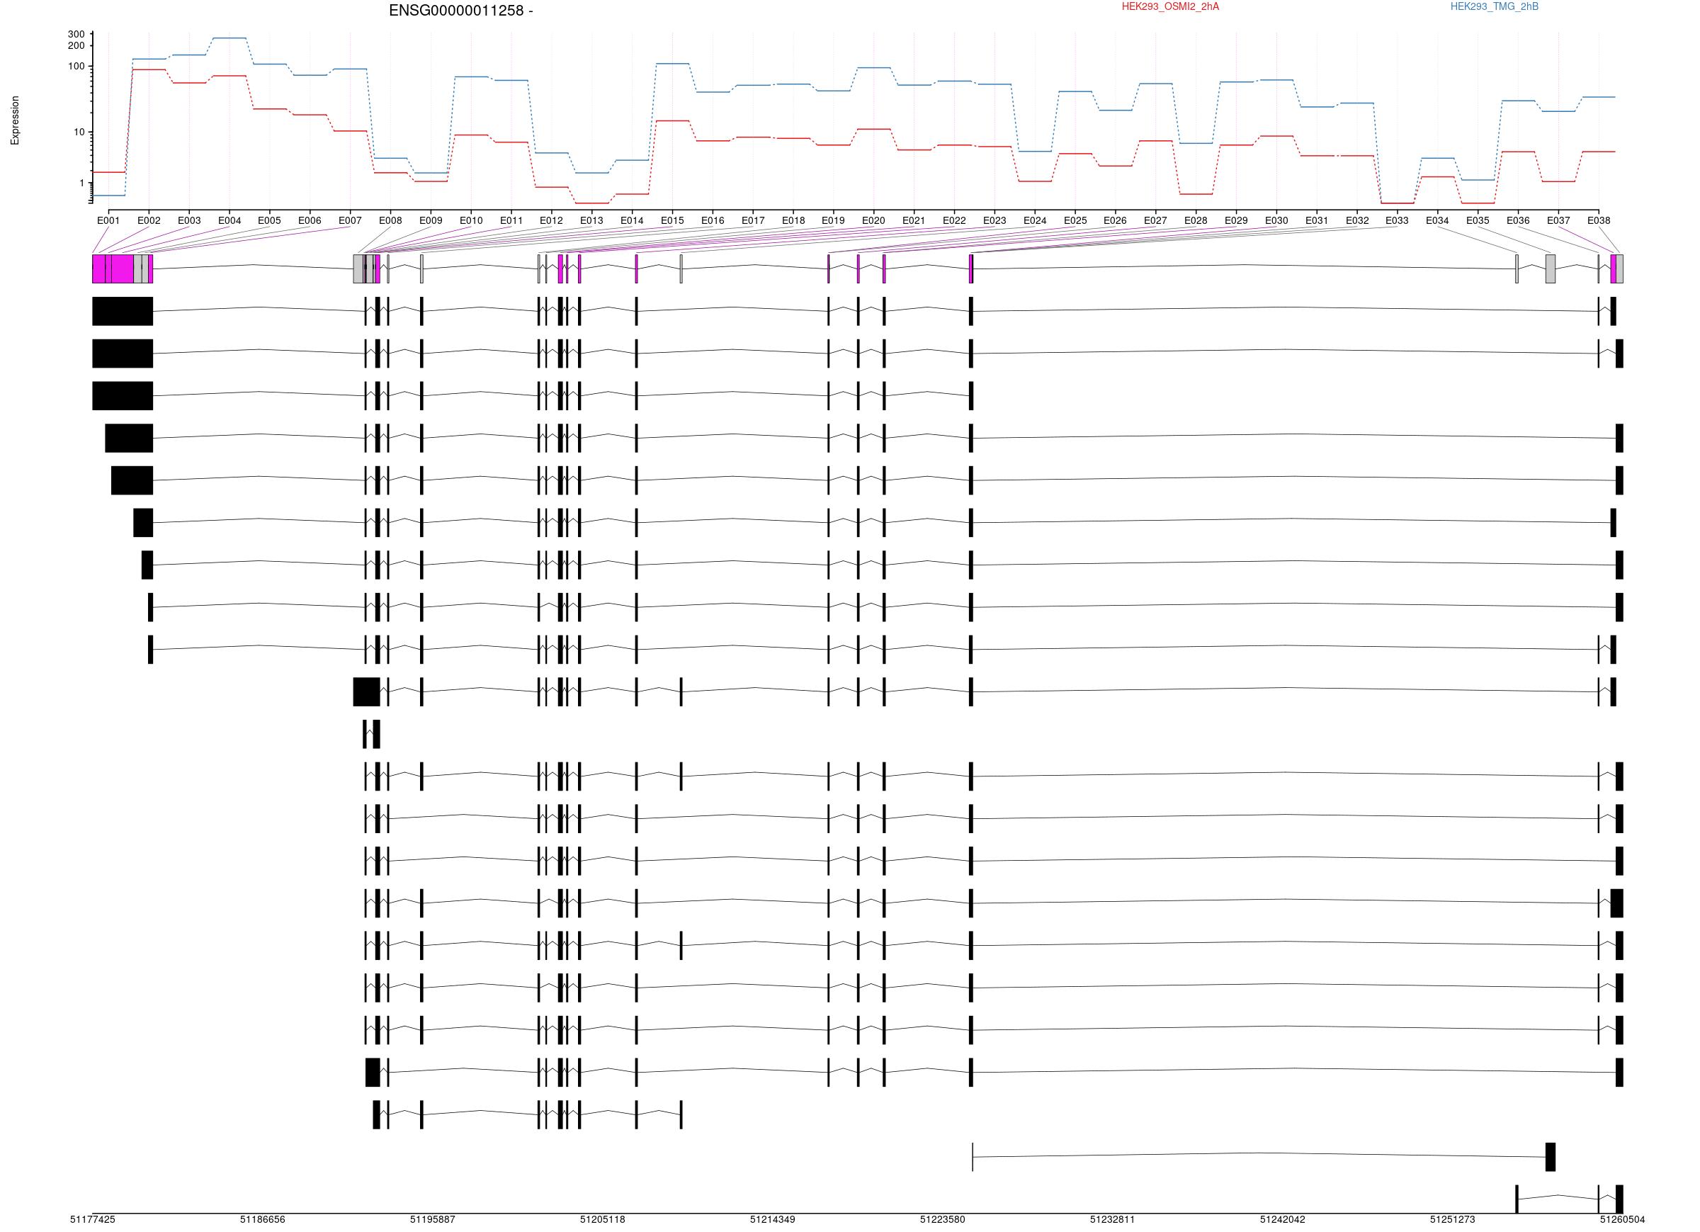This screenshot has height=1232, width=1700.
Task: Click genomic coordinate 51251273
Action: coord(1452,1219)
